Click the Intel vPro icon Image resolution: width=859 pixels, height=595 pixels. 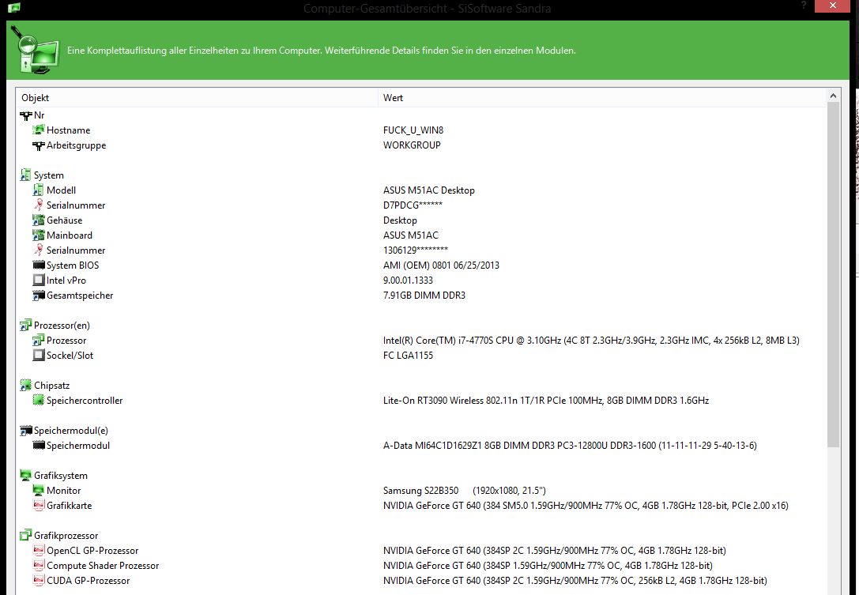[x=38, y=281]
